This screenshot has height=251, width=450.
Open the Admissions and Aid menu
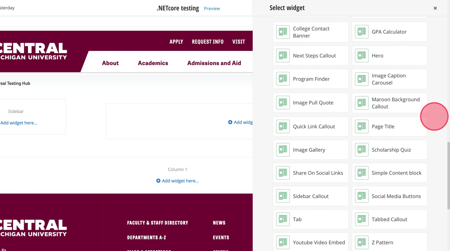pyautogui.click(x=214, y=63)
